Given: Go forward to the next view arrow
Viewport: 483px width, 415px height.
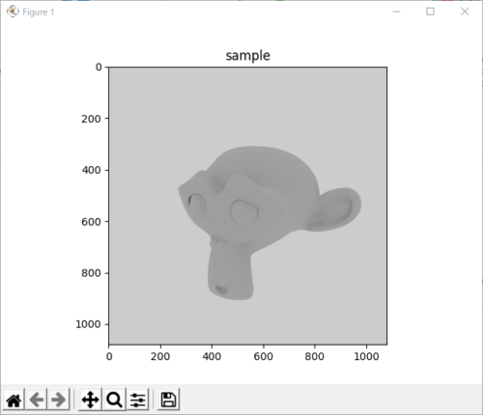Looking at the screenshot, I should point(58,400).
